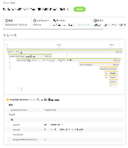Click the 539 ms latency value
The height and width of the screenshot is (148, 128).
pos(37,25)
